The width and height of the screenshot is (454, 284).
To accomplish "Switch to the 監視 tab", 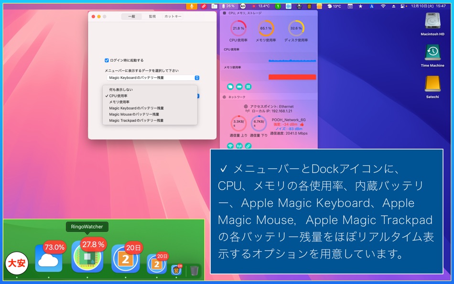I will tap(152, 17).
